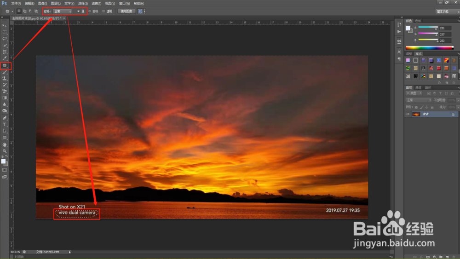Switch to the 路径 (Paths) tab

point(428,87)
